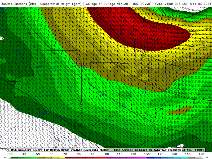This screenshot has height=159, width=212.
Task: Click the legend label '60'
Action: coord(51,154)
